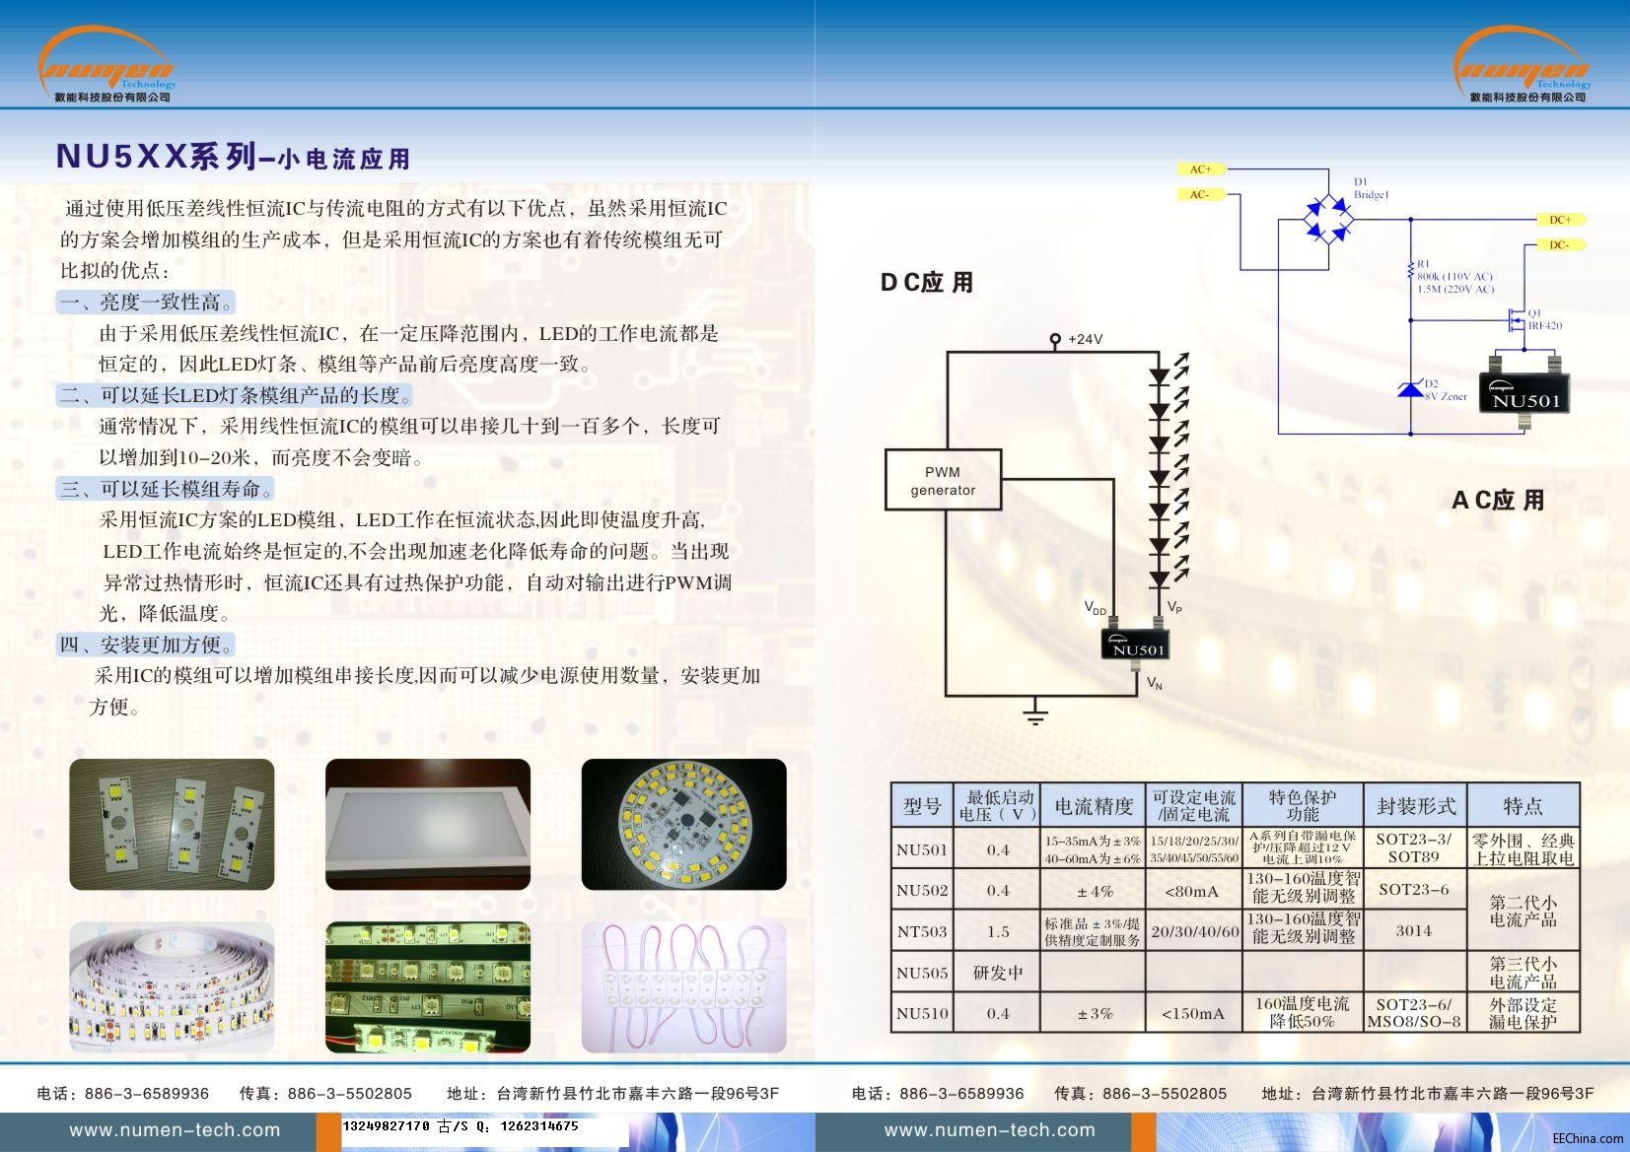Open the round LED module photo
This screenshot has height=1152, width=1630.
coord(683,825)
